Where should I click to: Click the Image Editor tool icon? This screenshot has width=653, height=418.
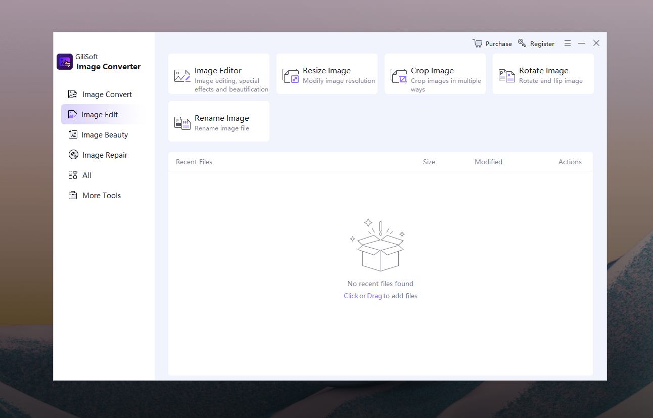click(182, 76)
